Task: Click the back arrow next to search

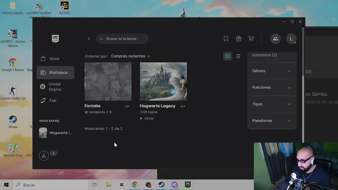Action: [x=89, y=39]
